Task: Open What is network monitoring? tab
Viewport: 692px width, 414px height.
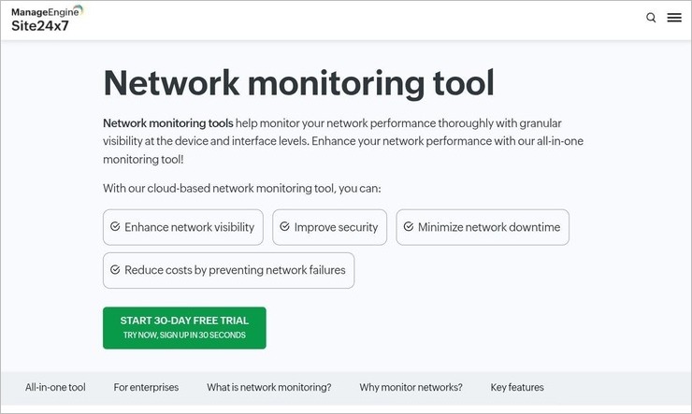Action: click(x=268, y=387)
